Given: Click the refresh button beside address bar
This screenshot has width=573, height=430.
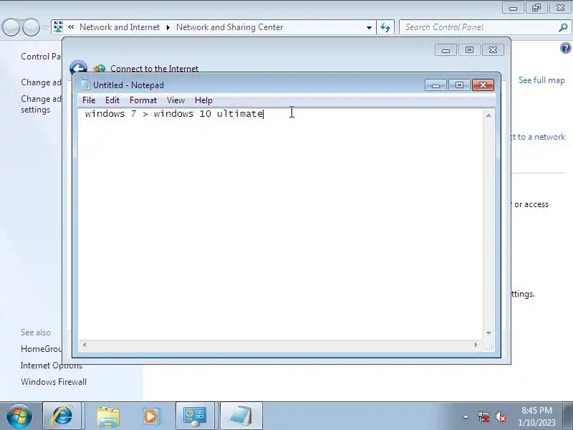Looking at the screenshot, I should (385, 27).
